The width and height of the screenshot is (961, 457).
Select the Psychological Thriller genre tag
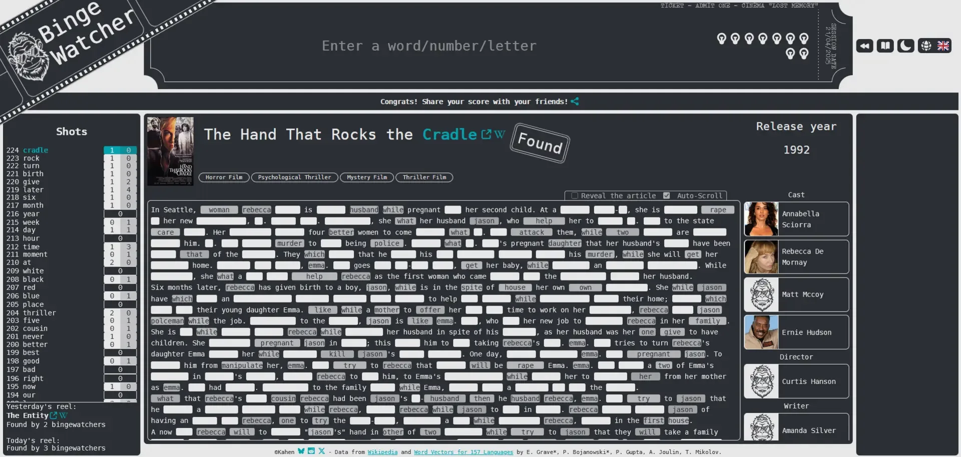pos(294,177)
